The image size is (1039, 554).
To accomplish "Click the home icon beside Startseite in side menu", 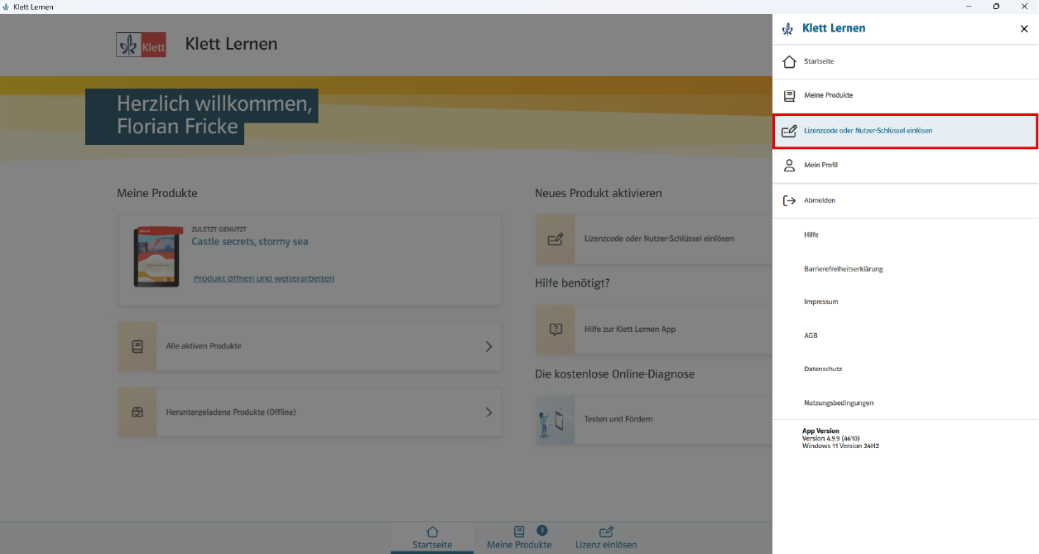I will (x=789, y=62).
